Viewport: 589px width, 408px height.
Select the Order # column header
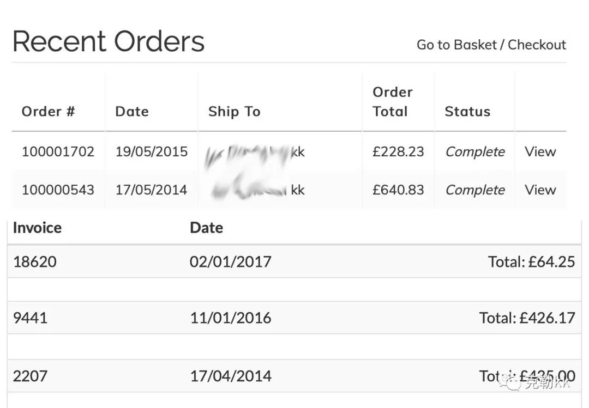(48, 112)
